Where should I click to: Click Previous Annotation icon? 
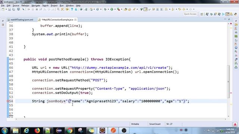tap(173, 9)
